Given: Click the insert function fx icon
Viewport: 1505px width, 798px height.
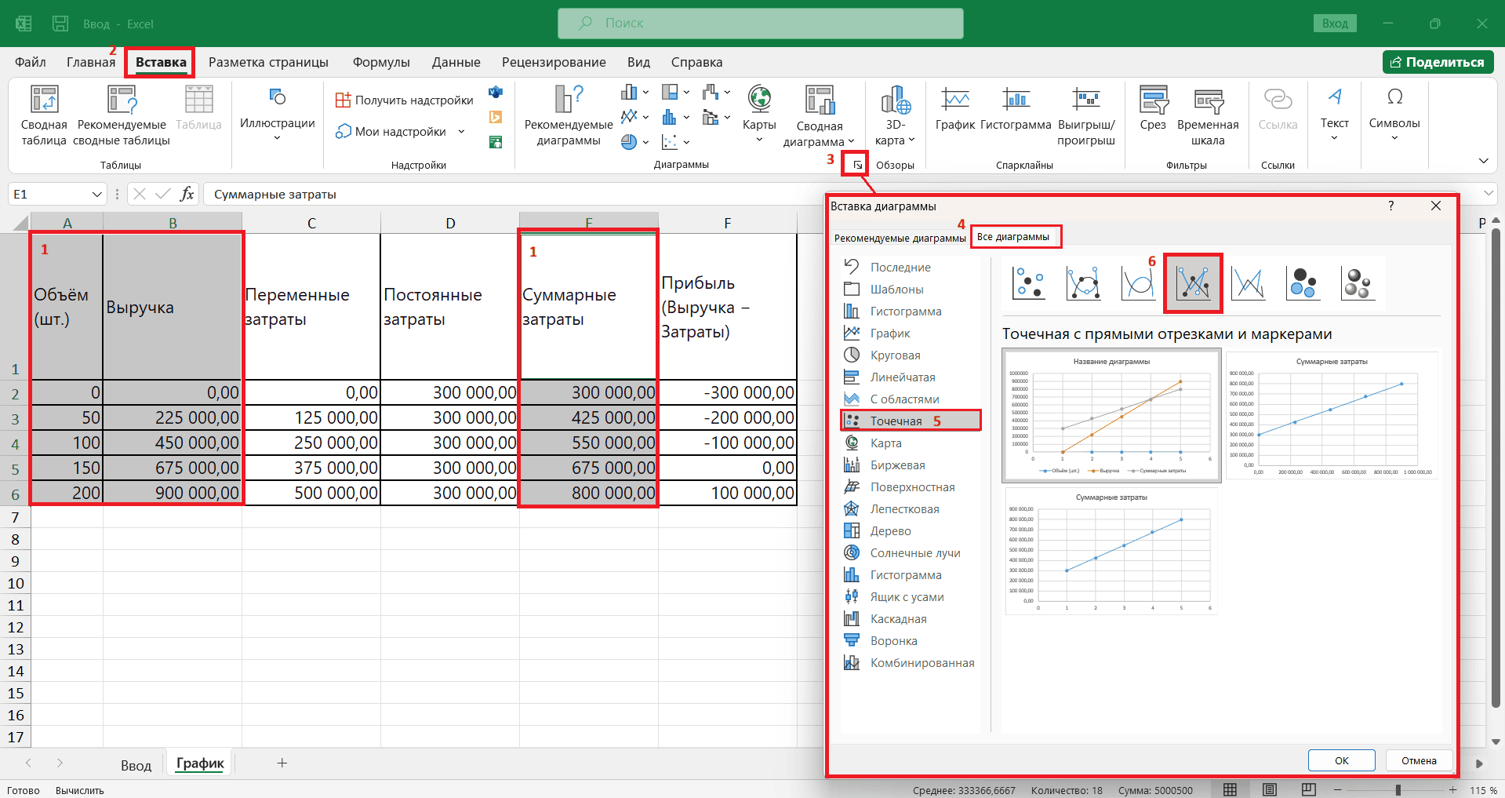Looking at the screenshot, I should (x=187, y=194).
